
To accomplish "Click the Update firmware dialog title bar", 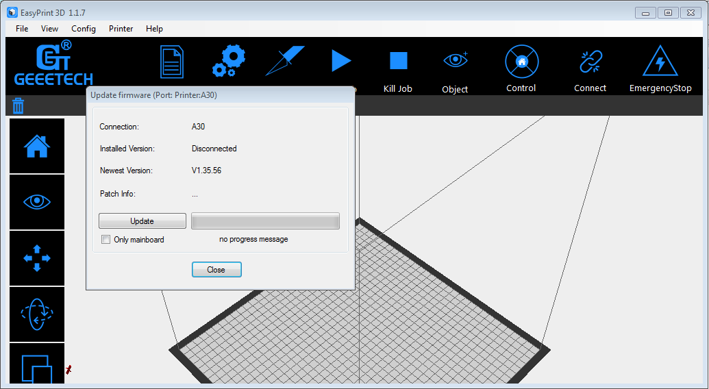I will tap(220, 95).
